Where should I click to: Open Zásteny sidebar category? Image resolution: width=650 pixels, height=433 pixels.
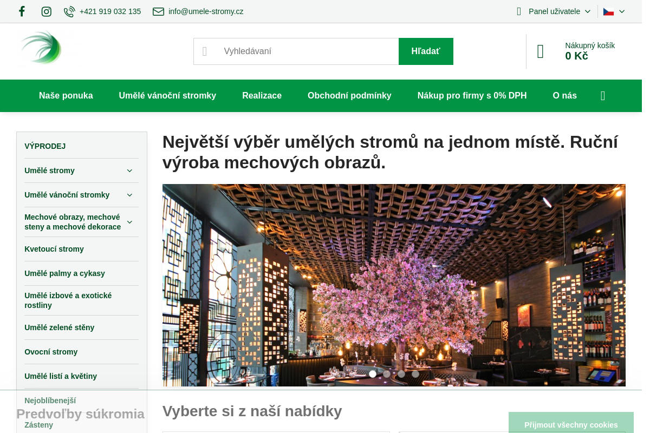38,425
